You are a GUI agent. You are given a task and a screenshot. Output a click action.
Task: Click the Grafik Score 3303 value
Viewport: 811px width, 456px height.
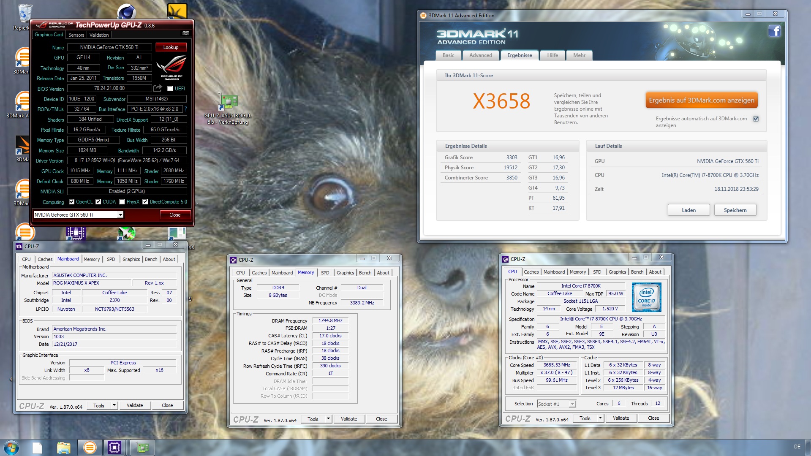[x=512, y=157]
